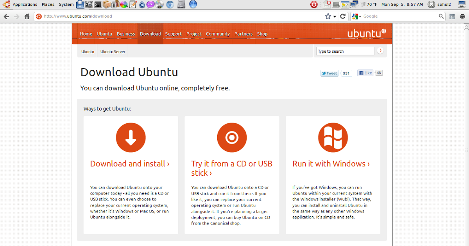Click the 70 °F weather indicator
The height and width of the screenshot is (246, 469).
point(370,5)
